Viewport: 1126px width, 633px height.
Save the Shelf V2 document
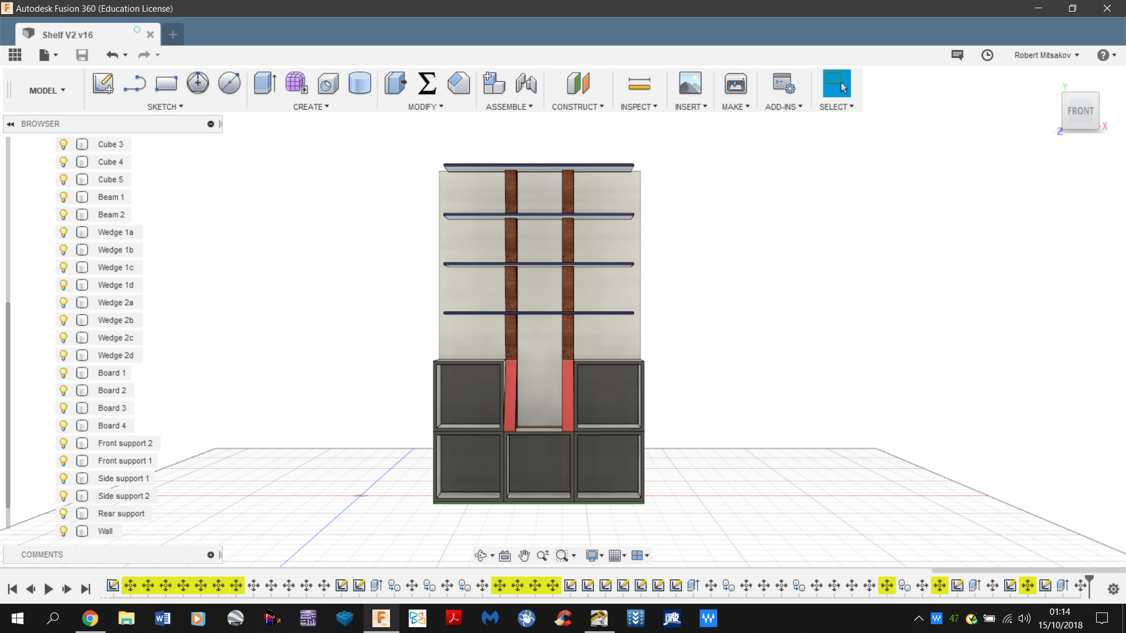point(82,55)
